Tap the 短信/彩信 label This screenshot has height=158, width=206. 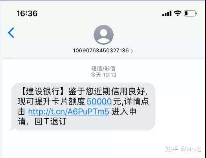tap(103, 68)
